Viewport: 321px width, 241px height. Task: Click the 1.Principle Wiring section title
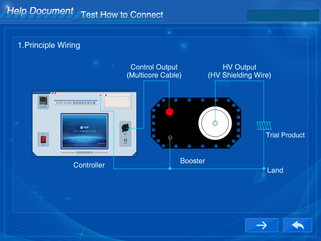(x=49, y=45)
